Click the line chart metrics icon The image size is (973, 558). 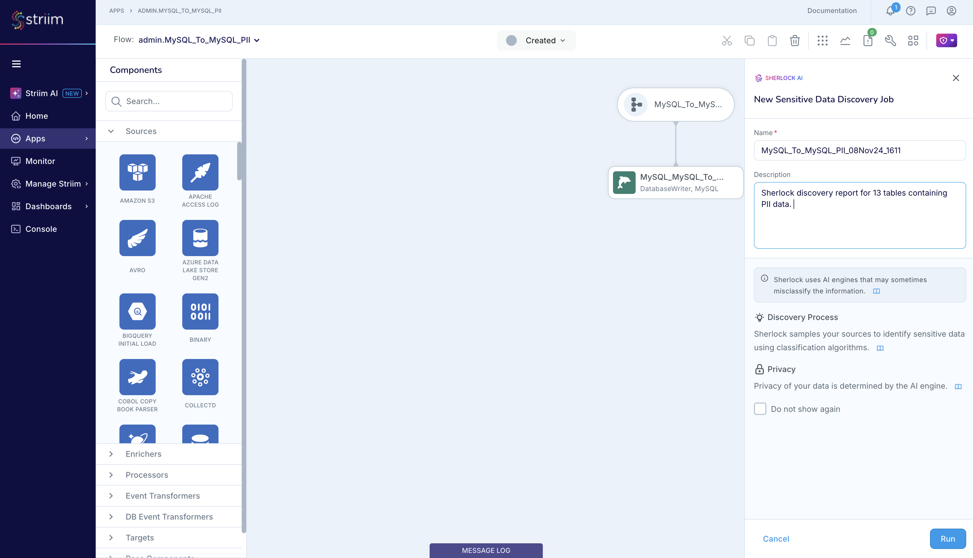coord(845,40)
